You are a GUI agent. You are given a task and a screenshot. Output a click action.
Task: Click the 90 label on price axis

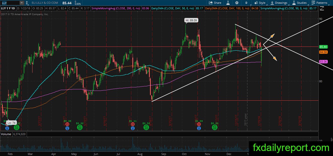coord(321,19)
